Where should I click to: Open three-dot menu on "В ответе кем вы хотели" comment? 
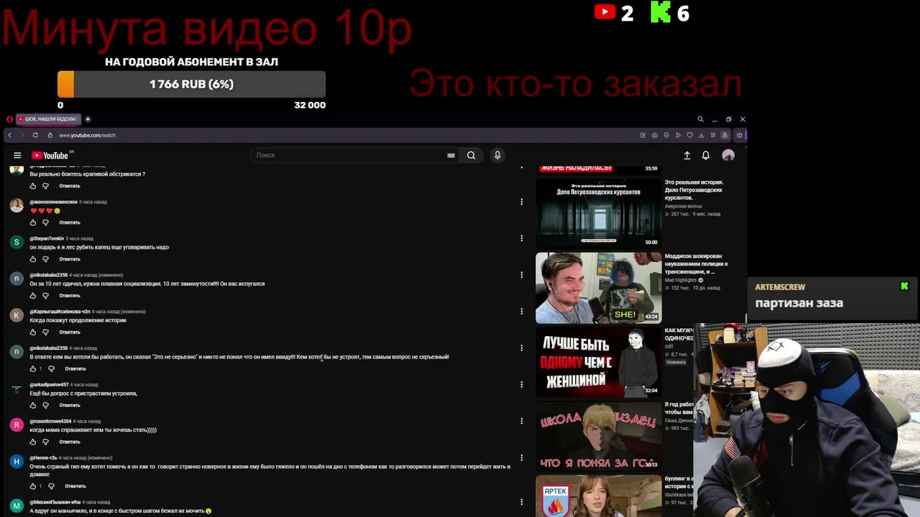[521, 348]
